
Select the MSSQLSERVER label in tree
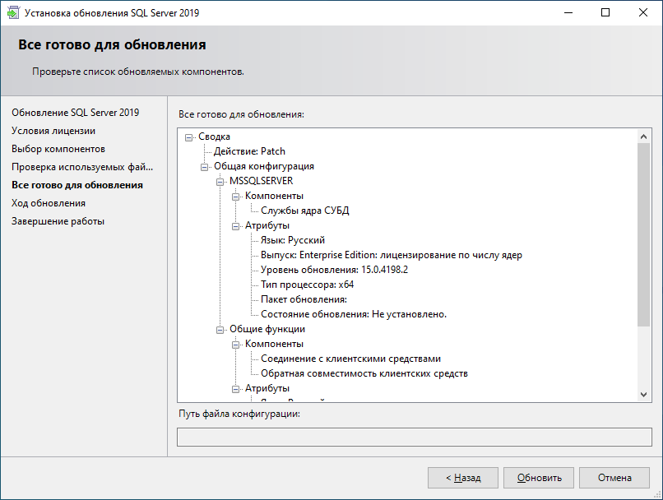261,181
